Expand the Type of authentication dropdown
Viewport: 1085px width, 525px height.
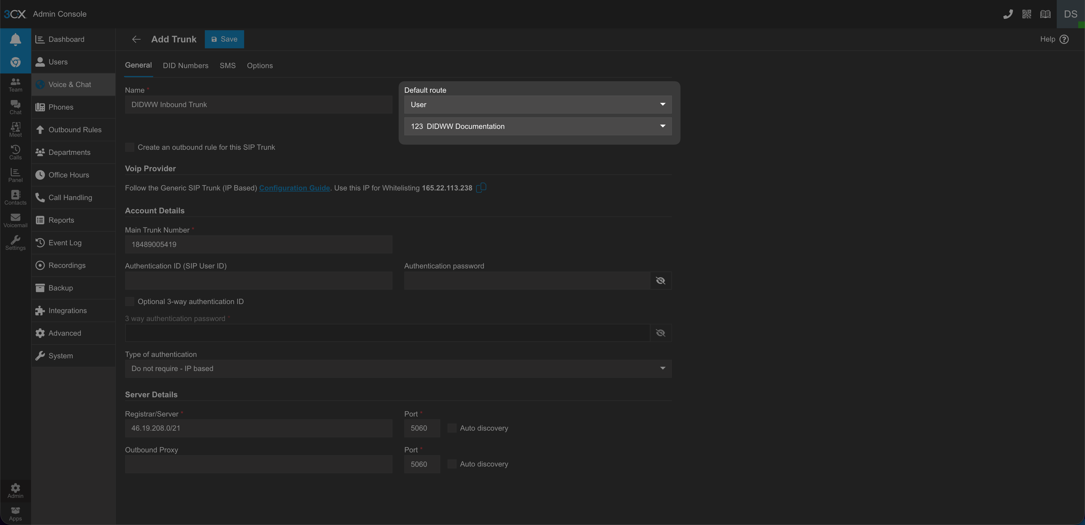[398, 369]
